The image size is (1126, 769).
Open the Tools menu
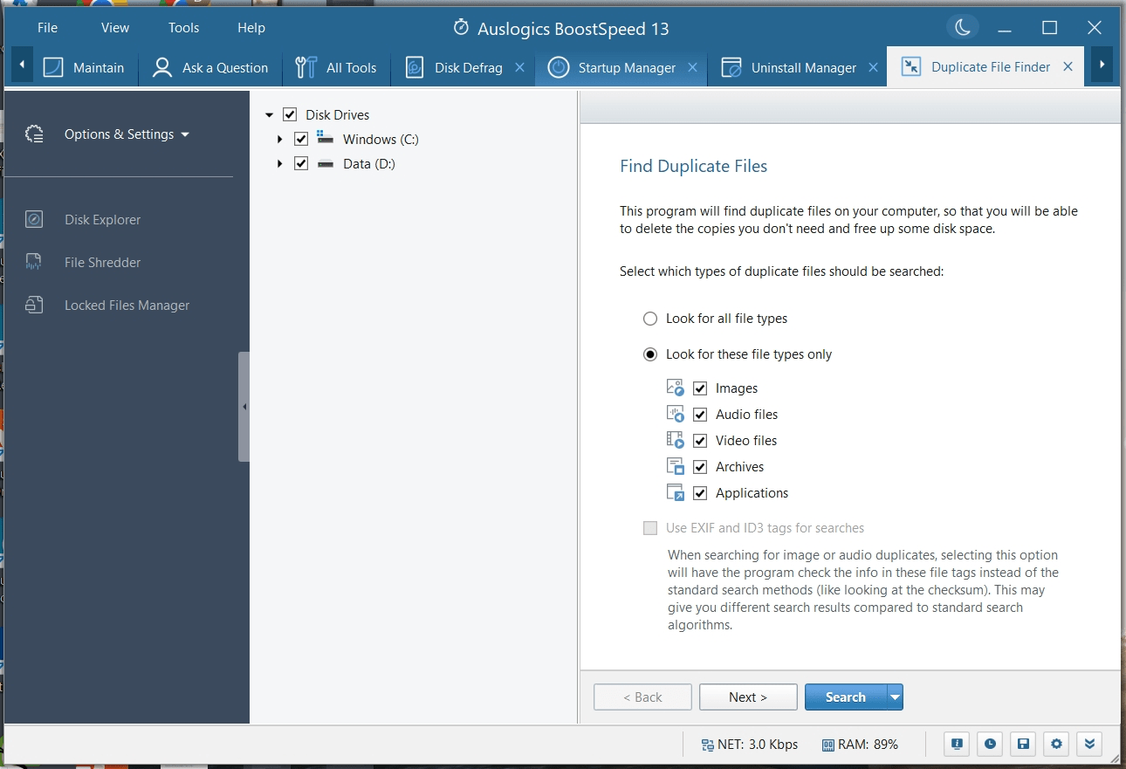pyautogui.click(x=183, y=28)
